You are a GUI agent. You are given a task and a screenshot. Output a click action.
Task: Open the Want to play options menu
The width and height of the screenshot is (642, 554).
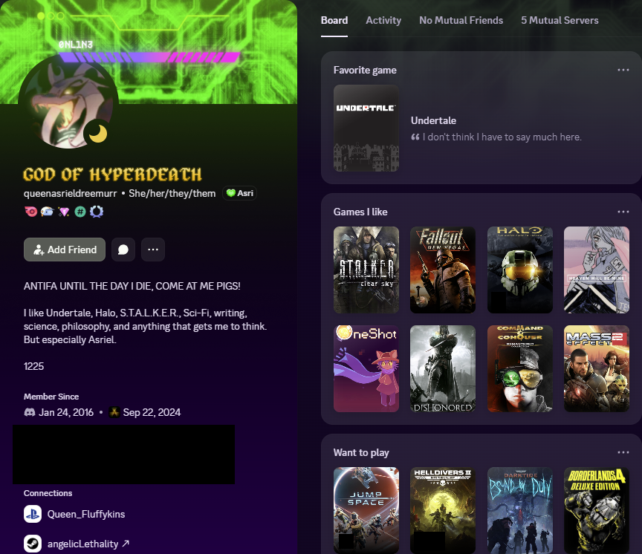(623, 452)
